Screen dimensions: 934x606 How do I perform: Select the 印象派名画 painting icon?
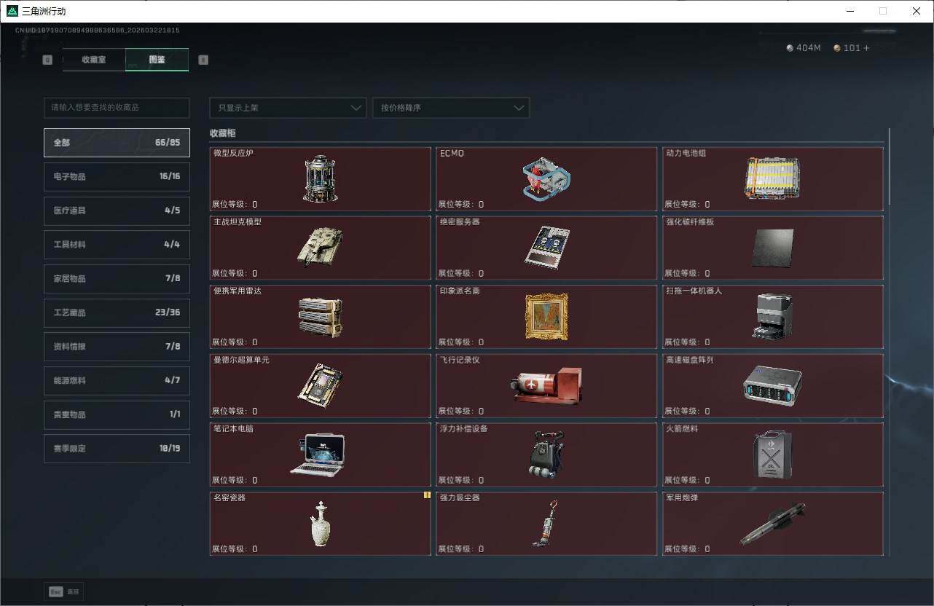tap(546, 317)
